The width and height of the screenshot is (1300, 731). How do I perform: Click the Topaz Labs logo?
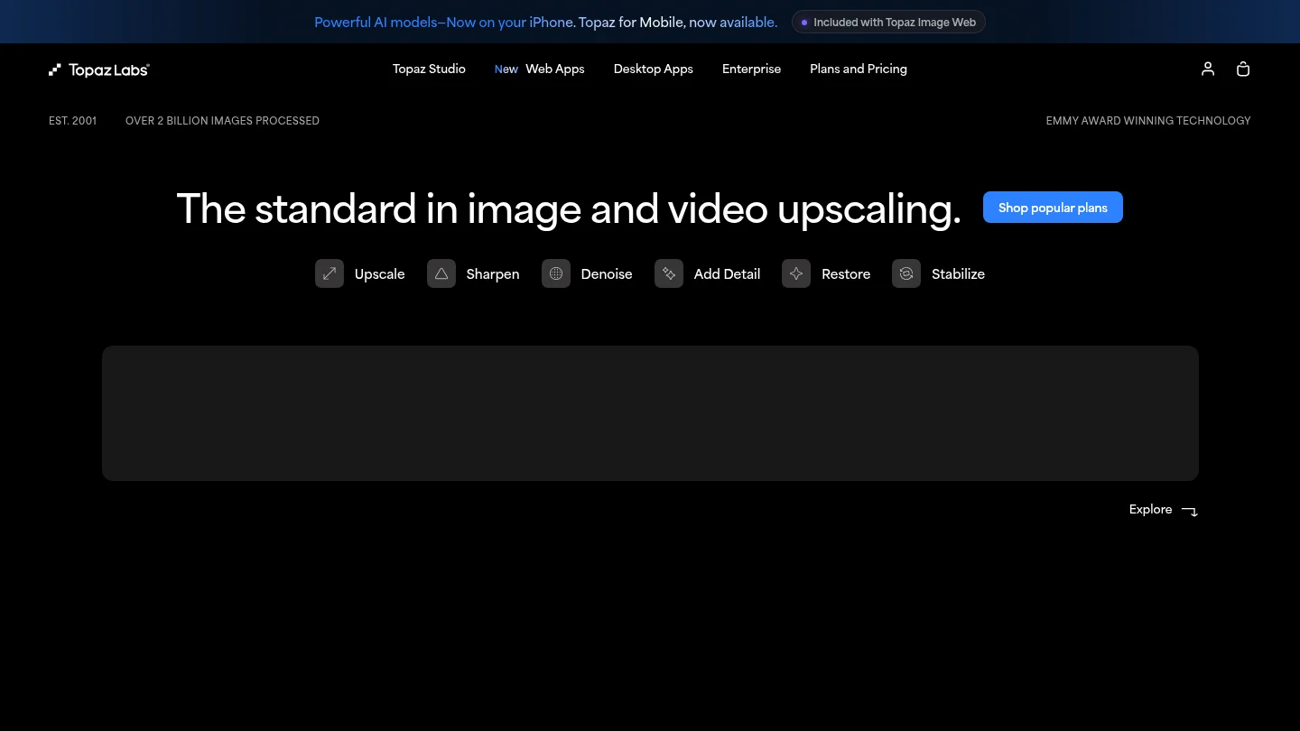tap(99, 69)
